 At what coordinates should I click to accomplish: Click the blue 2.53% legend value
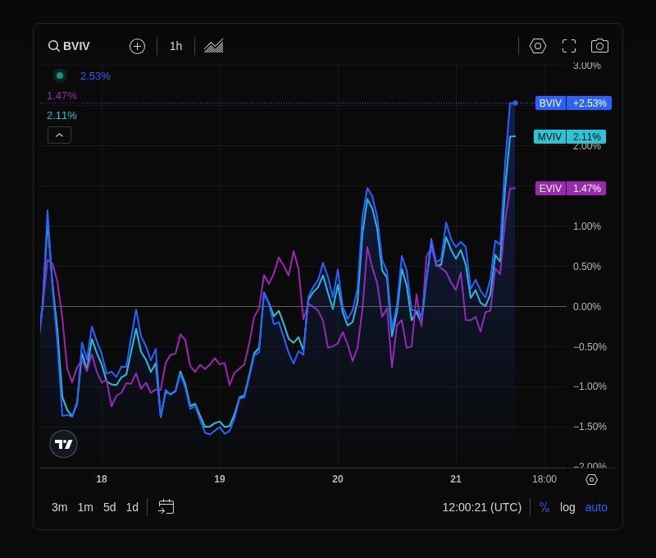(95, 76)
